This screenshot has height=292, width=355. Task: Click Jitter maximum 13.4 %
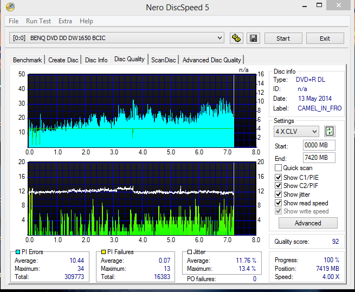click(x=247, y=269)
